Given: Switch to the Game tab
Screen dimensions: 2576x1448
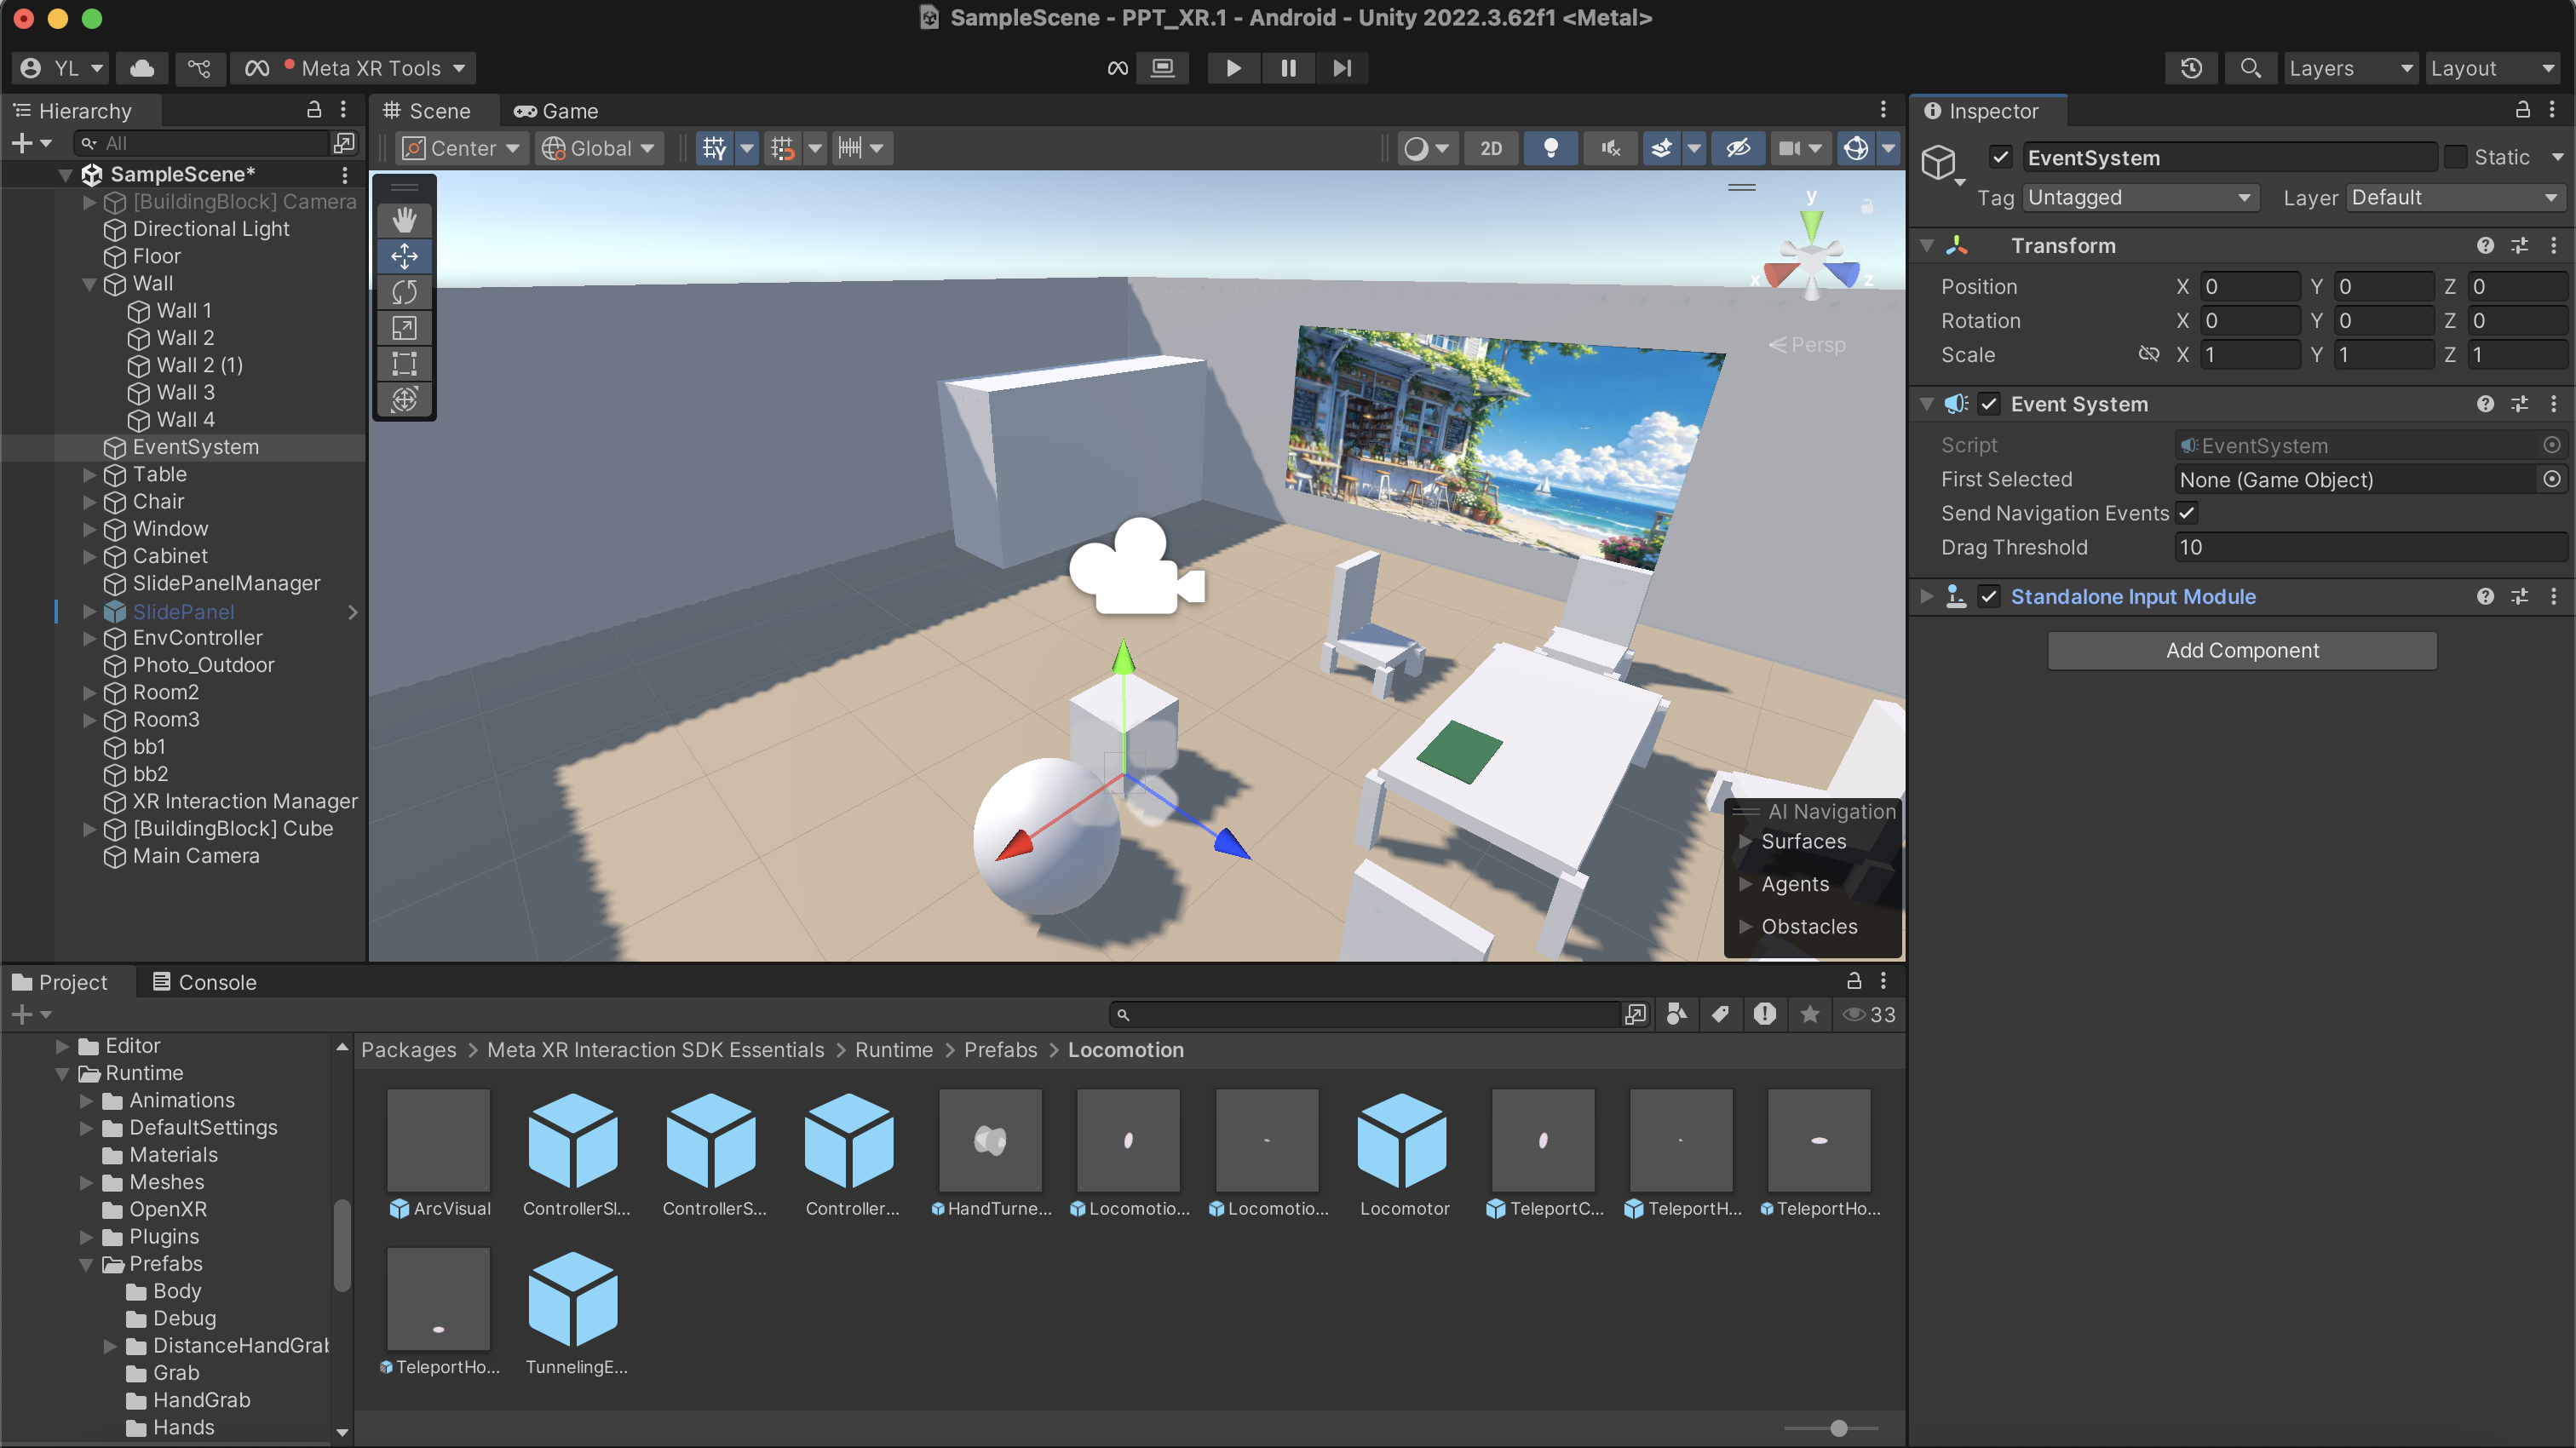Looking at the screenshot, I should point(556,111).
